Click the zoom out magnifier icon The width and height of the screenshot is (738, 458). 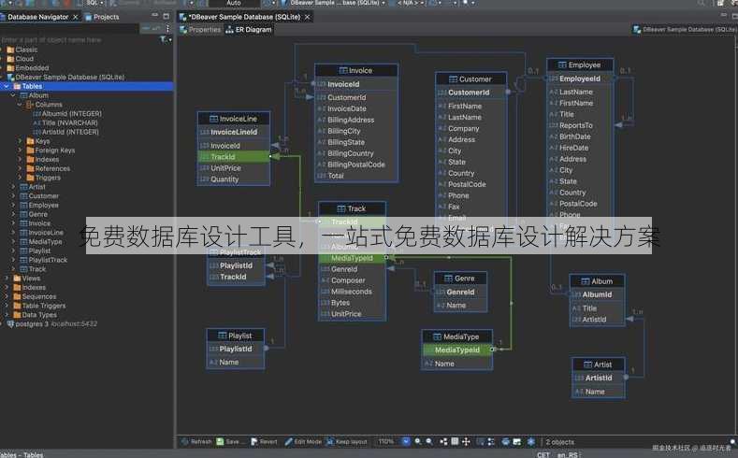tap(429, 441)
